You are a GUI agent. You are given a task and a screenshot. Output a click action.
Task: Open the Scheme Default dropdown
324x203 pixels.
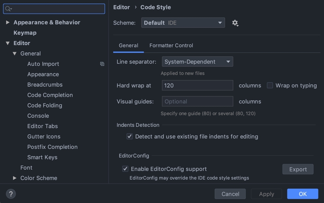point(183,23)
